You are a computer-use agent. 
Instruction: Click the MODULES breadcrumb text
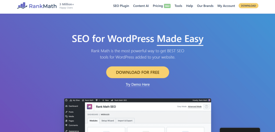click(x=105, y=115)
